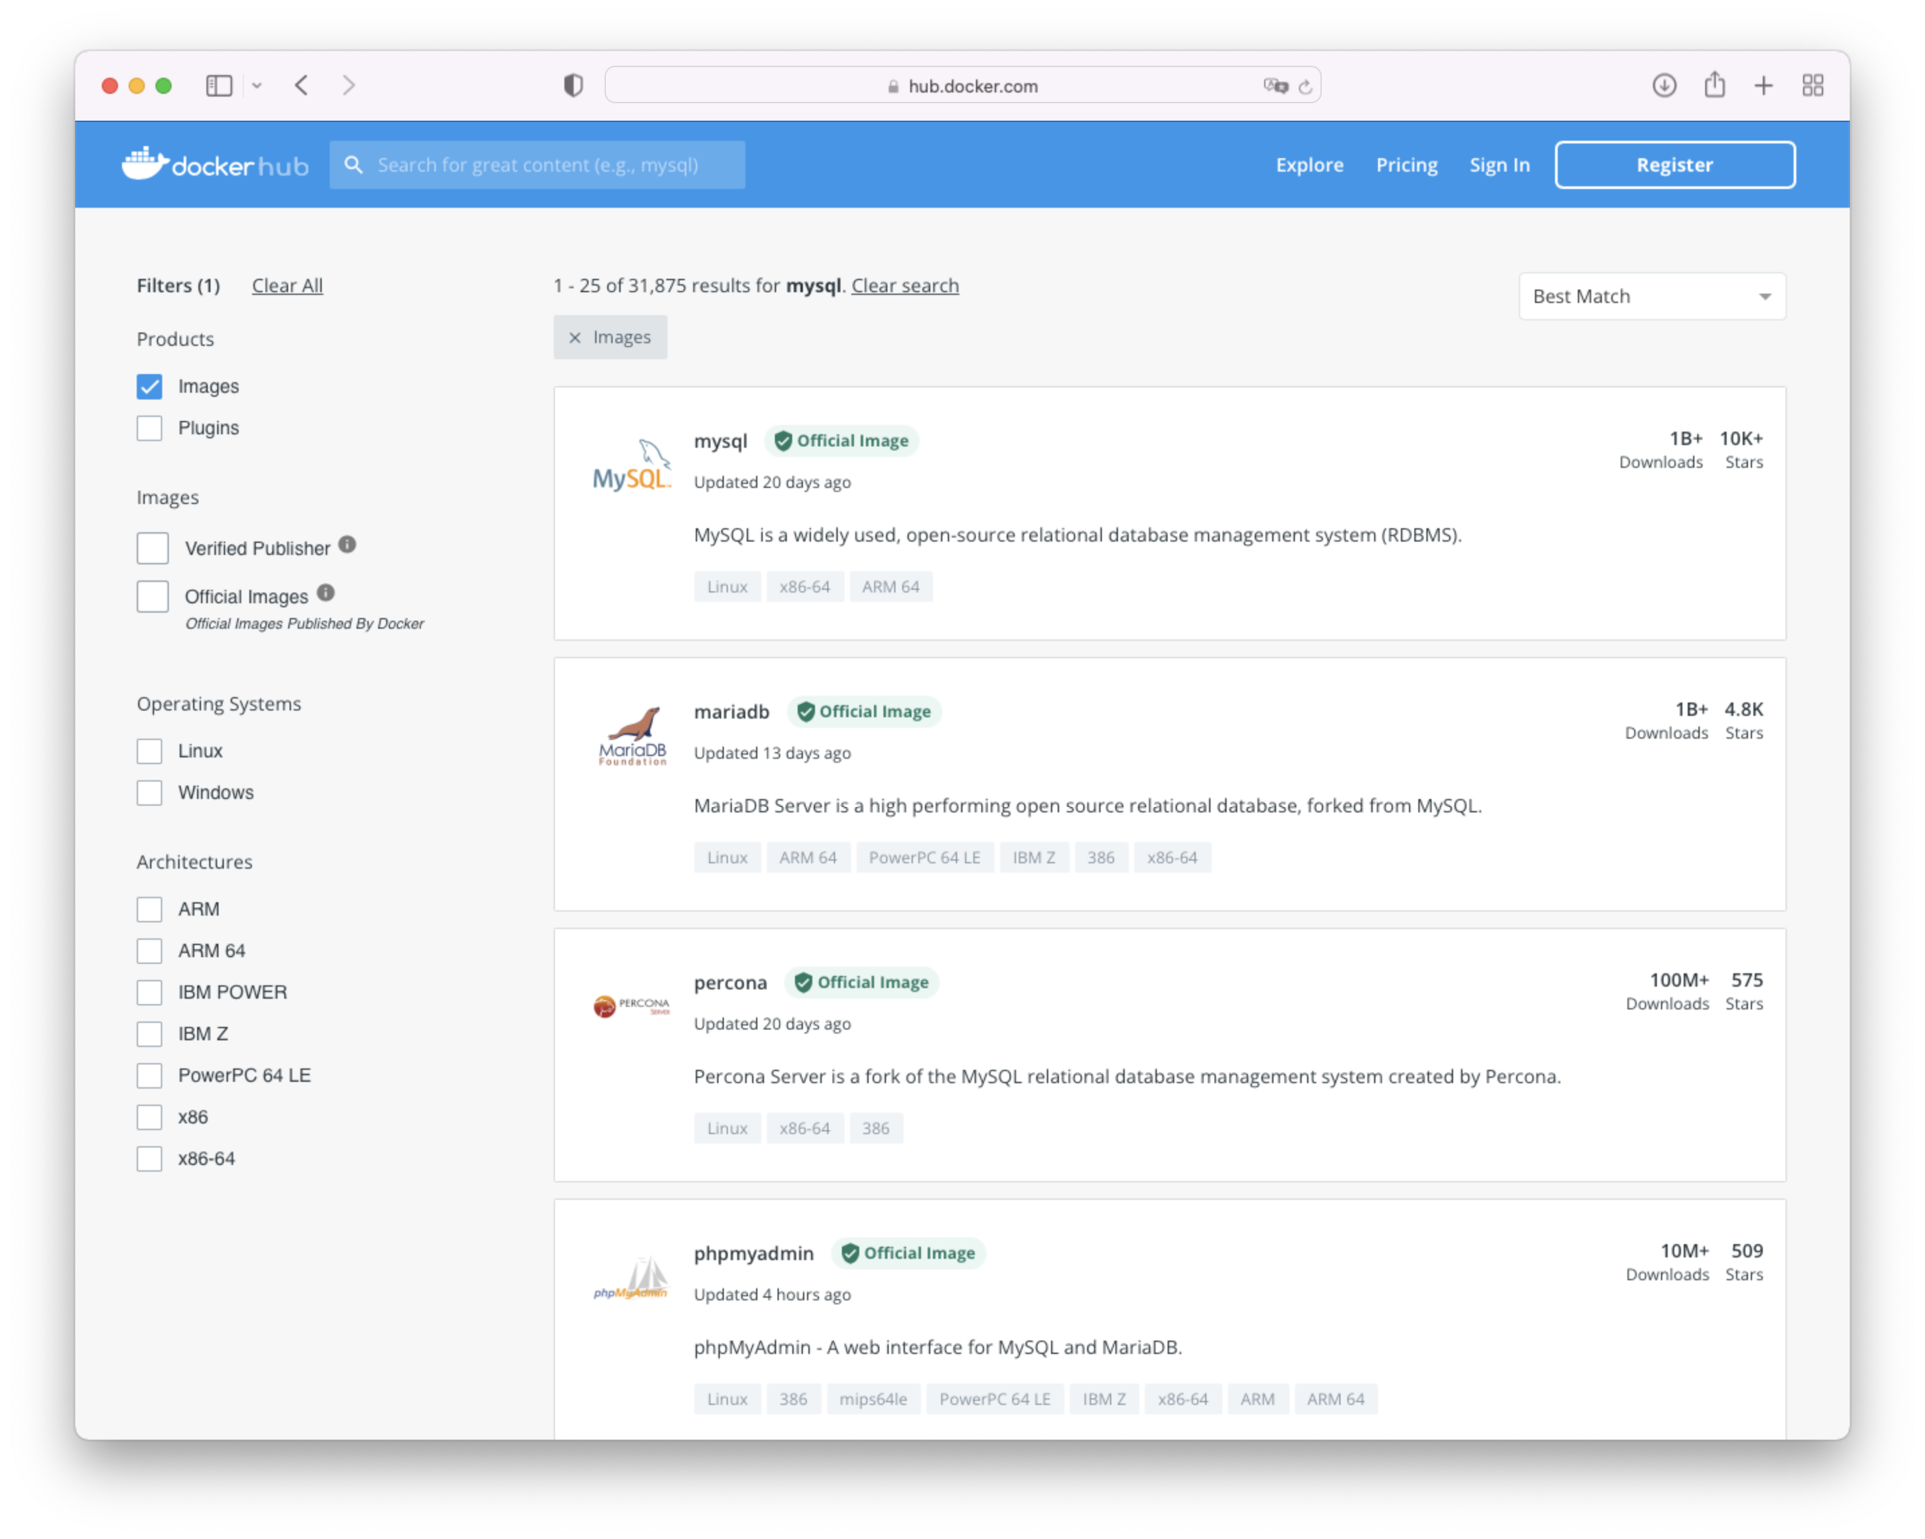Viewport: 1925px width, 1539px height.
Task: Check the x86-64 architecture checkbox
Action: tap(150, 1159)
